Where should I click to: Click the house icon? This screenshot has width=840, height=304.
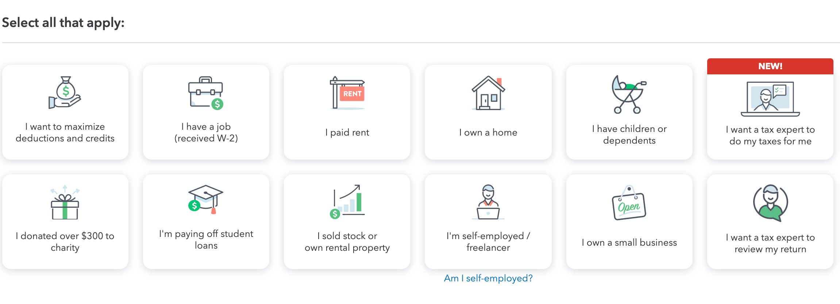(x=488, y=93)
